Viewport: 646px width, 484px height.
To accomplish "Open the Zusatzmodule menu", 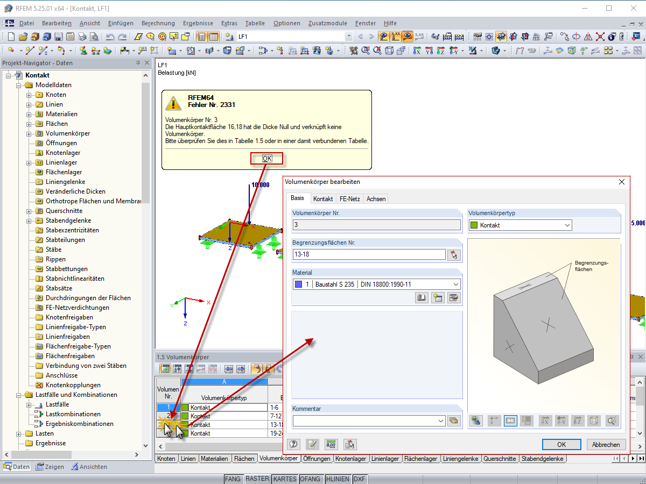I will click(x=328, y=23).
